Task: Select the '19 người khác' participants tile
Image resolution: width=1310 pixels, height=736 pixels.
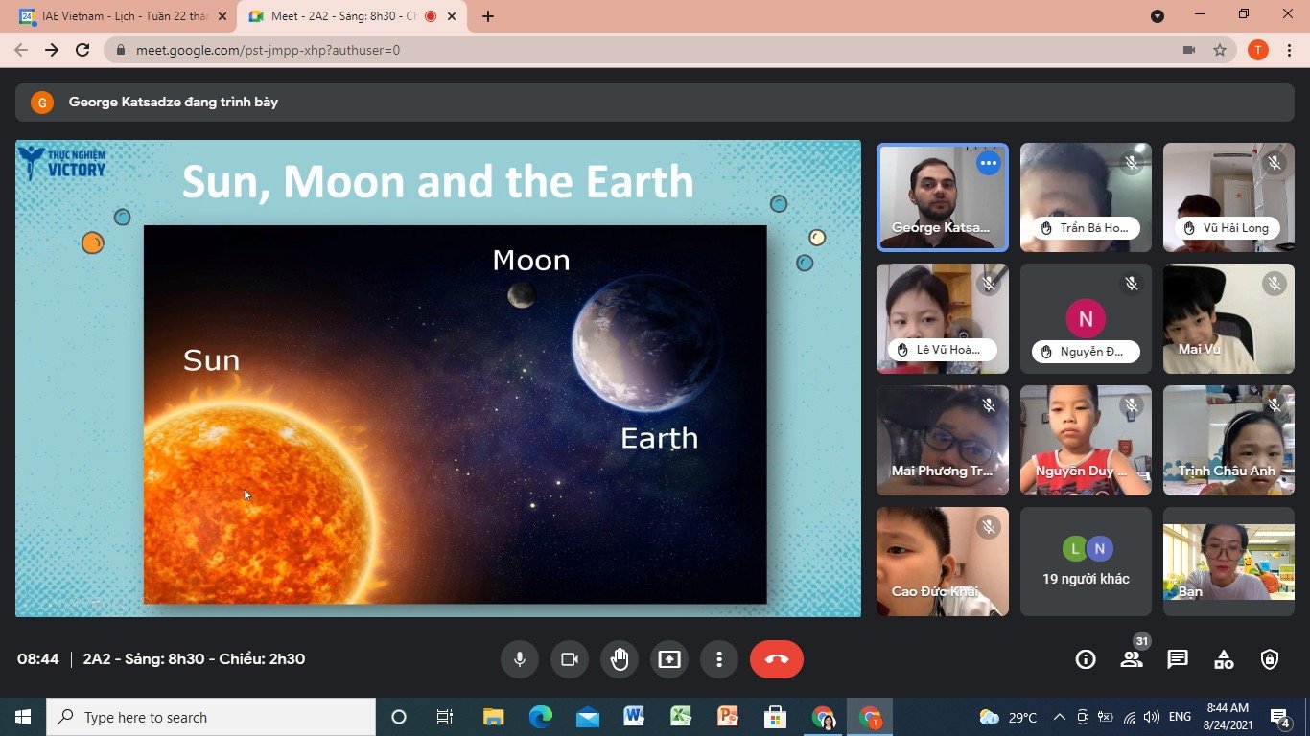Action: [x=1086, y=562]
